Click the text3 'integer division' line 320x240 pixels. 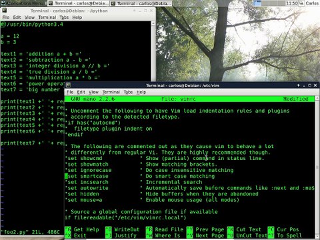55,66
